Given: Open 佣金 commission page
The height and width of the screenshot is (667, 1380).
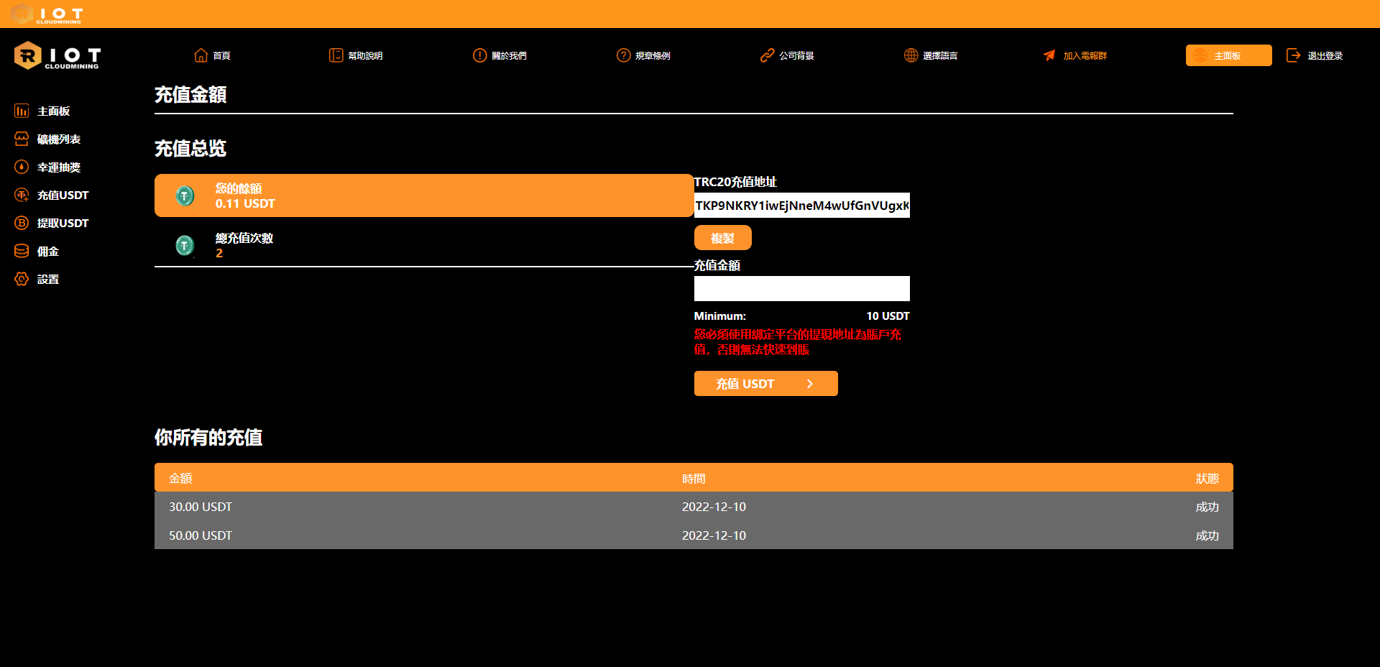Looking at the screenshot, I should [47, 252].
